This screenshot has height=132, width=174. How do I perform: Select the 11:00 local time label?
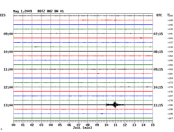8,69
